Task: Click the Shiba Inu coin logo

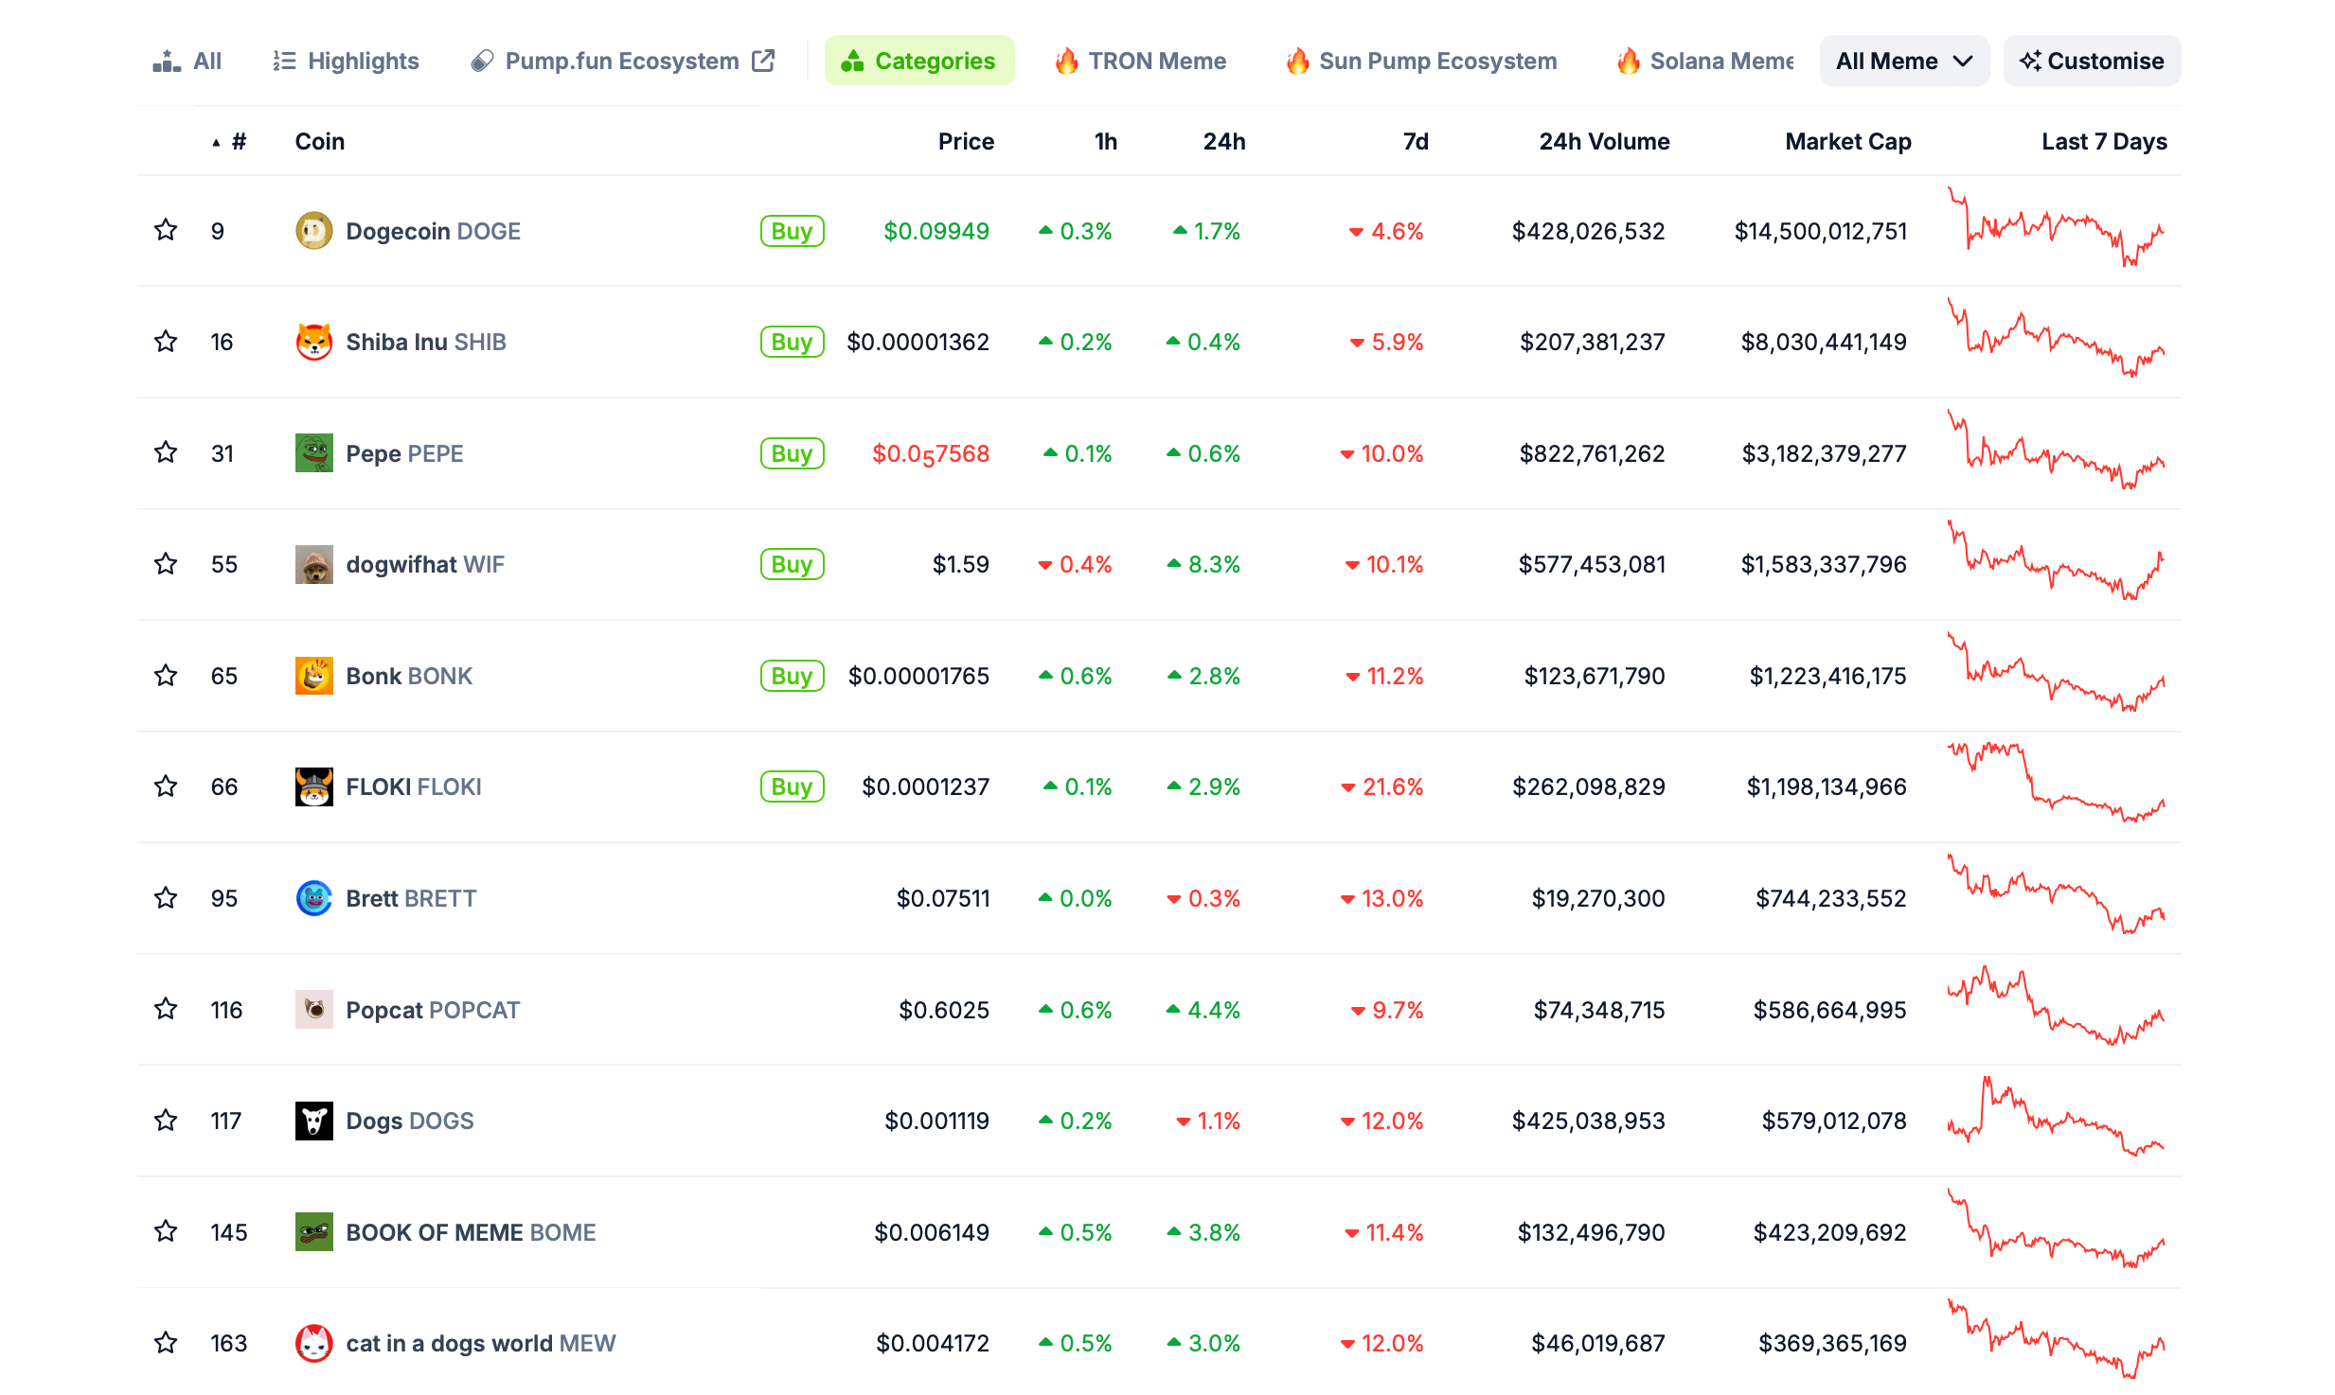Action: [313, 342]
